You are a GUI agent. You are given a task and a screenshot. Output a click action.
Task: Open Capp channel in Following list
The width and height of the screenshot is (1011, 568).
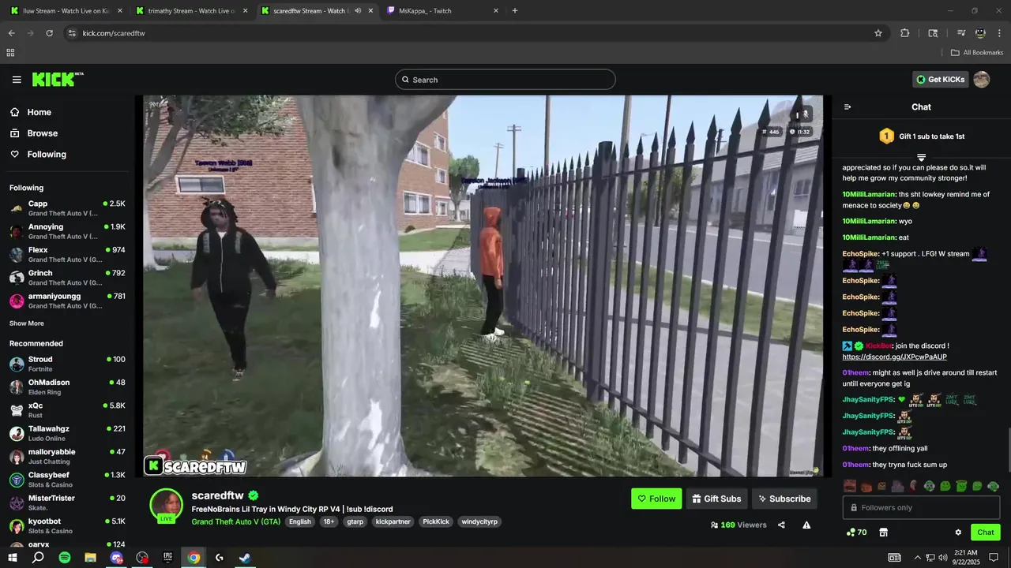coord(67,208)
